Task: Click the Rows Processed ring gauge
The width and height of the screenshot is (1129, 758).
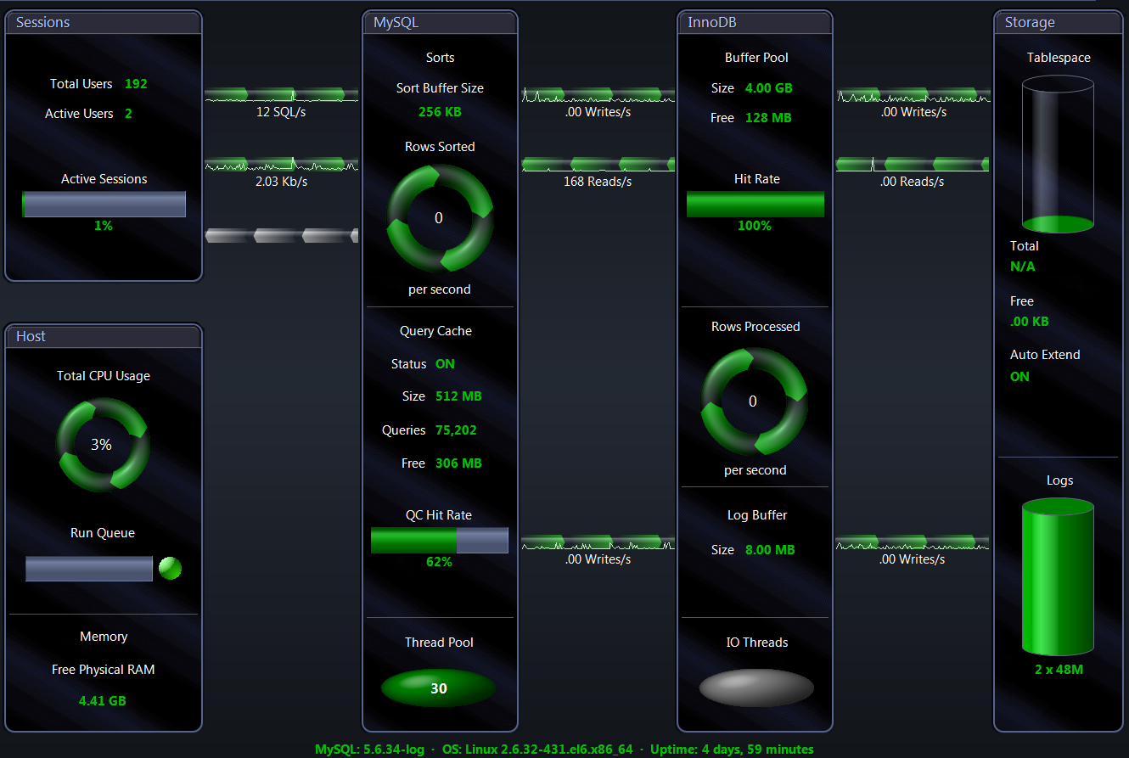Action: (x=754, y=401)
